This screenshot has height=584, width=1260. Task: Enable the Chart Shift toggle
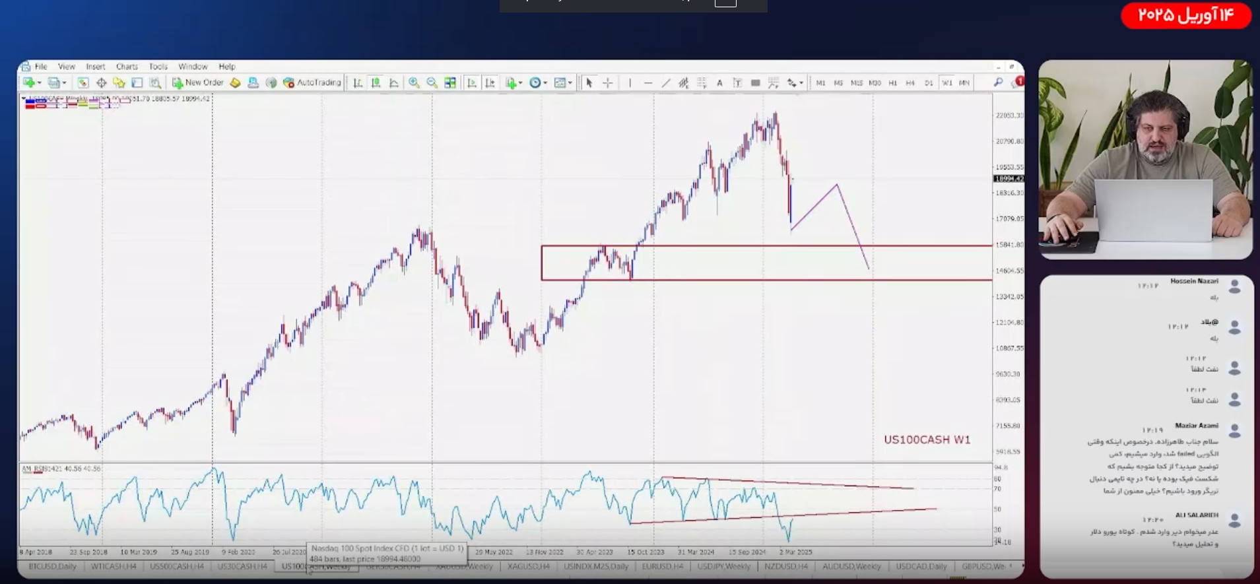(490, 82)
